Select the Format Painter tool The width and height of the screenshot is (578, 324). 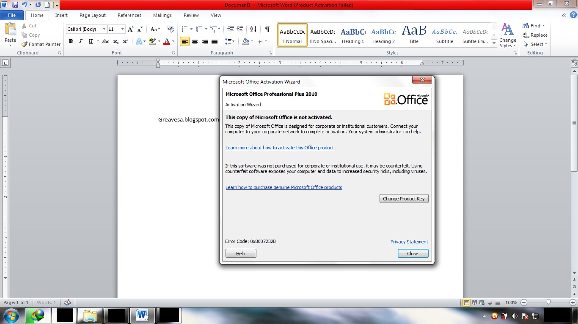(x=41, y=44)
